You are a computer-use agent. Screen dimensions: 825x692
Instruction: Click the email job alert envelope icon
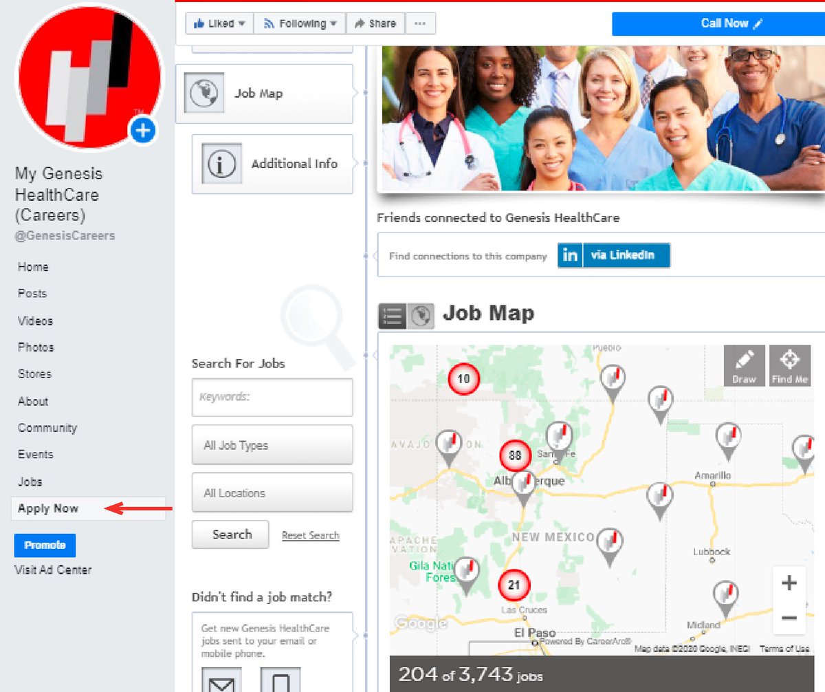tap(221, 680)
